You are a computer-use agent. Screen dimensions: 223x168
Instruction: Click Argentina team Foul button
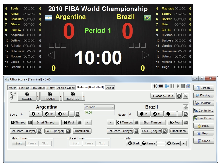69,122
